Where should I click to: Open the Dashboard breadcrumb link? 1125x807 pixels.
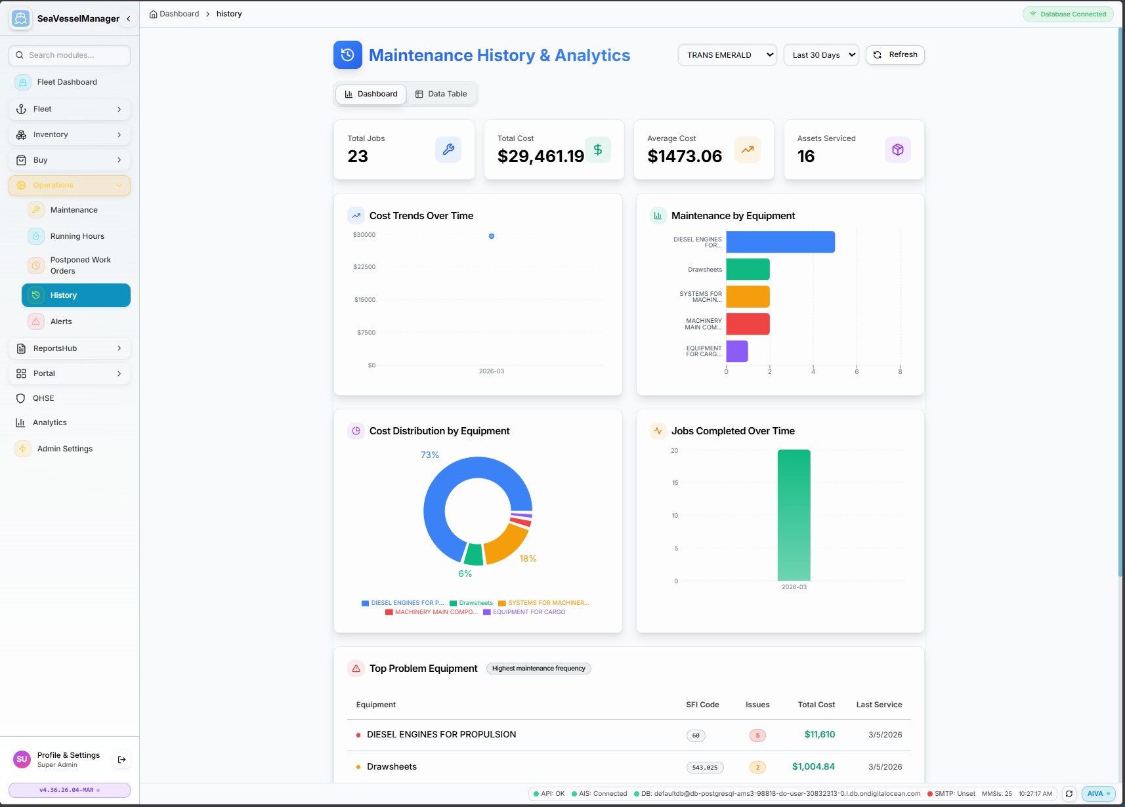[x=179, y=13]
